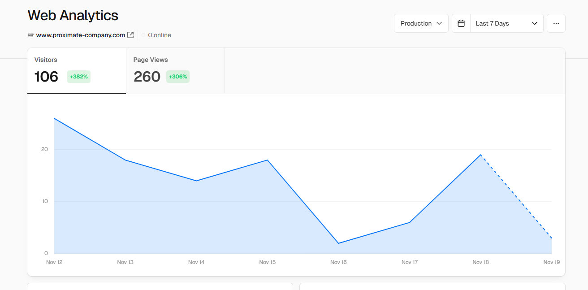Click the lowest point at Nov 16
This screenshot has width=588, height=290.
point(338,242)
